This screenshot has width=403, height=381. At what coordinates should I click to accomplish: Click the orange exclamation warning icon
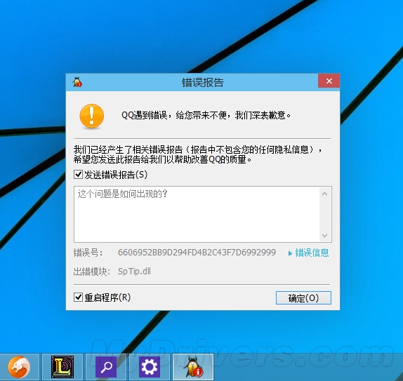(x=92, y=116)
